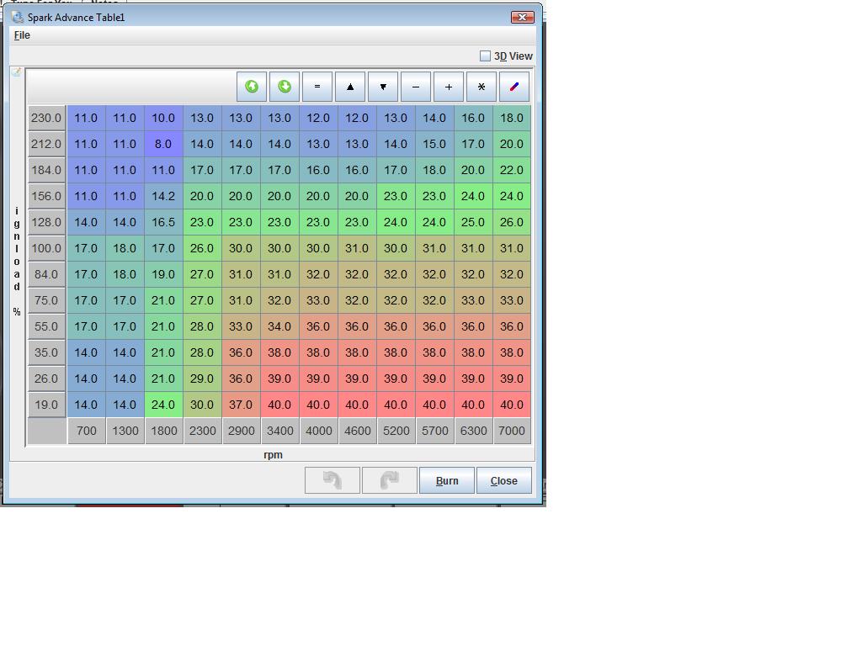
Task: Select the 19.0 load row header
Action: tap(47, 405)
